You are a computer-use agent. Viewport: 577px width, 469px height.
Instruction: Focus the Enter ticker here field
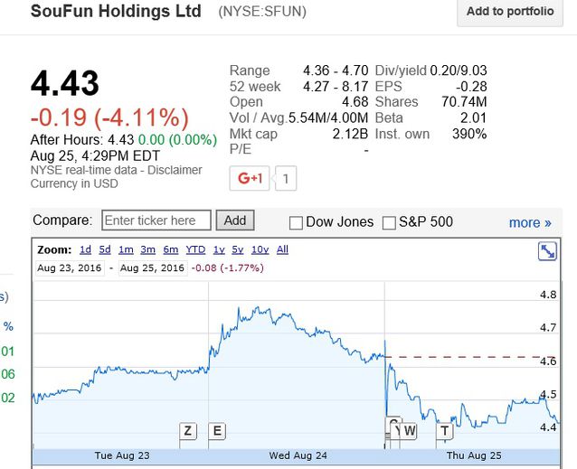(x=156, y=220)
